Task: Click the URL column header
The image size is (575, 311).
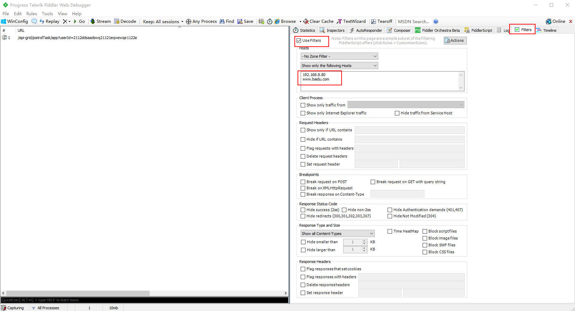Action: [21, 30]
